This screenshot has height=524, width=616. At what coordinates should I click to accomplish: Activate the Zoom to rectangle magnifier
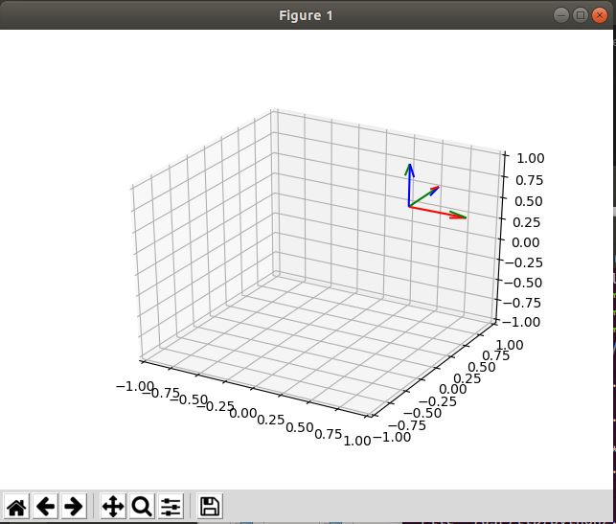point(142,507)
